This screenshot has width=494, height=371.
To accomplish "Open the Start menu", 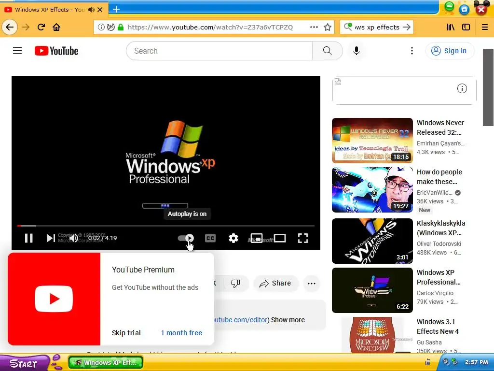I will [24, 363].
